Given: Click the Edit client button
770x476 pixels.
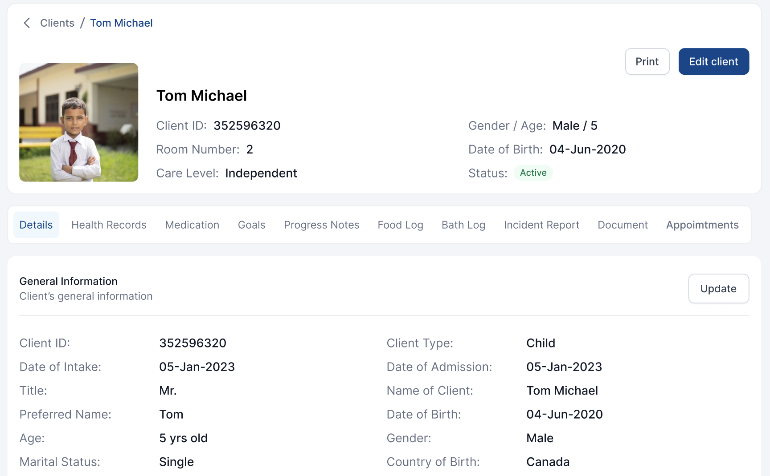Looking at the screenshot, I should (x=713, y=61).
